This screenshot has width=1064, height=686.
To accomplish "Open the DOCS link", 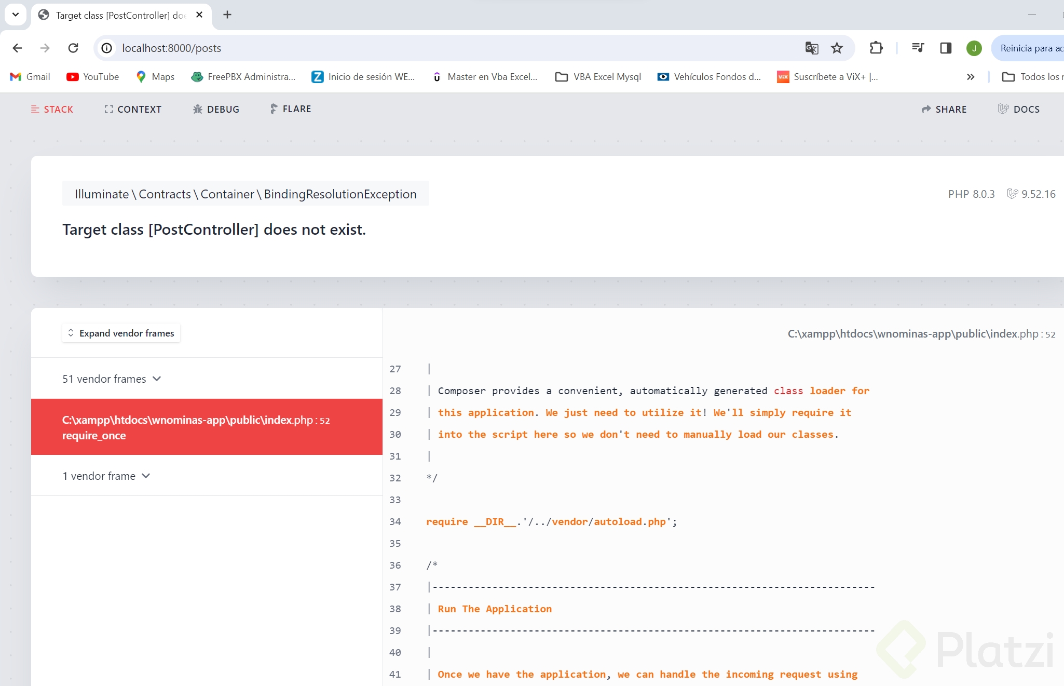I will coord(1019,109).
